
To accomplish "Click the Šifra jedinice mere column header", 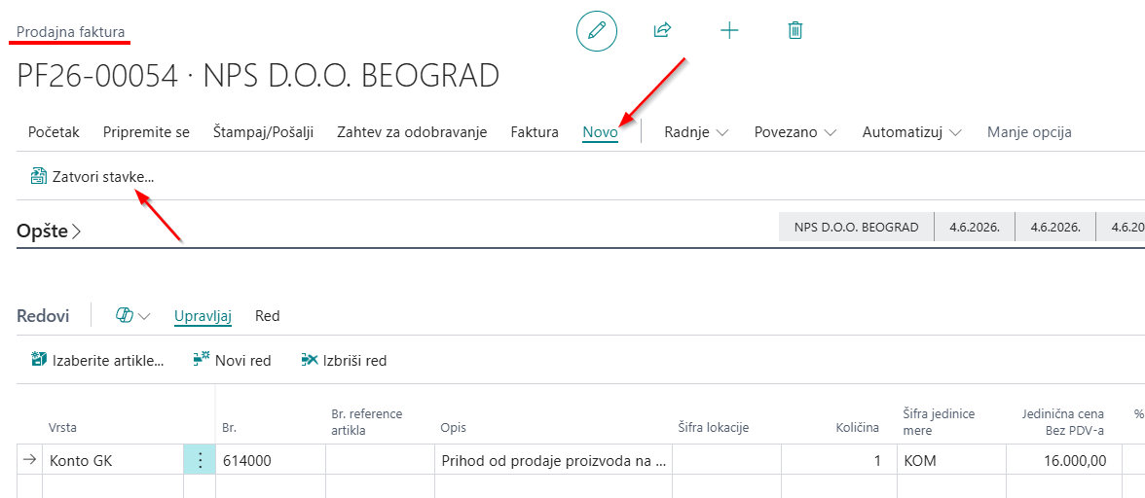I will 939,421.
